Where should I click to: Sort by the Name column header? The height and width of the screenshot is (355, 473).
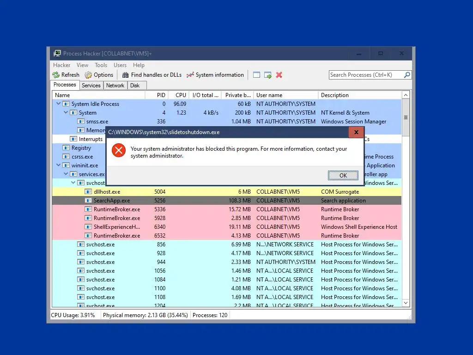(x=98, y=95)
